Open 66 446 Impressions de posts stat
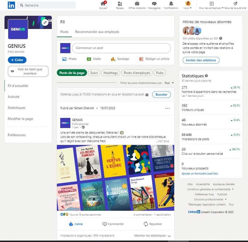 pos(211,137)
